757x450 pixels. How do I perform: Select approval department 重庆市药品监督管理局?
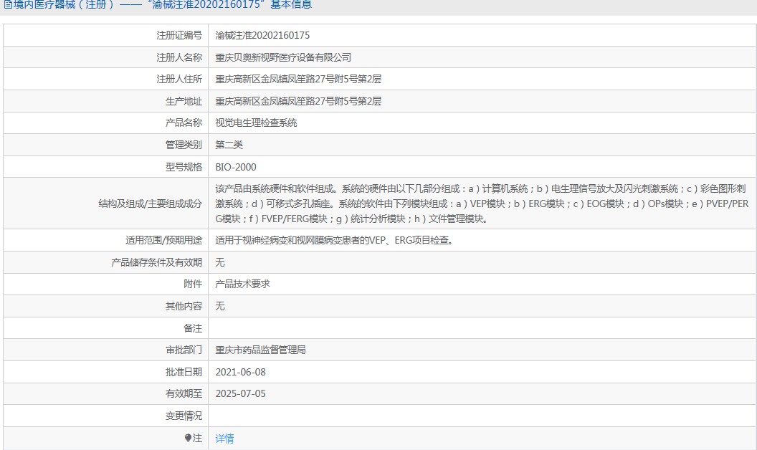click(260, 350)
